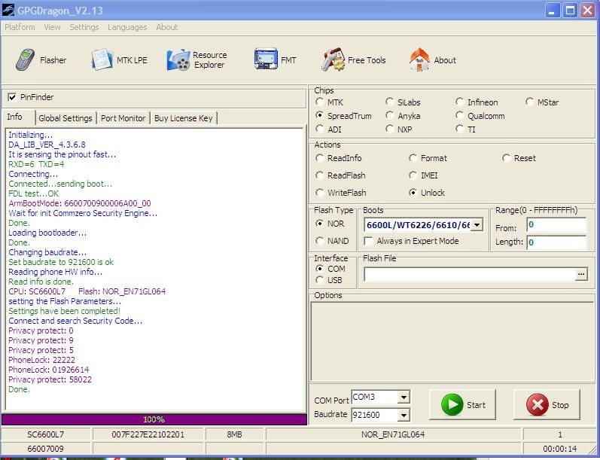
Task: Choose the Infineon chip option
Action: pos(459,102)
